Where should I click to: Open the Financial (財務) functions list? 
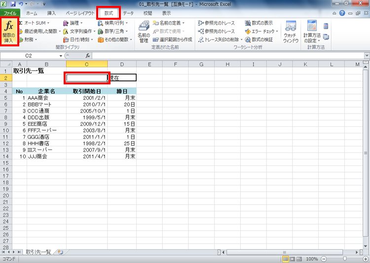coord(28,39)
